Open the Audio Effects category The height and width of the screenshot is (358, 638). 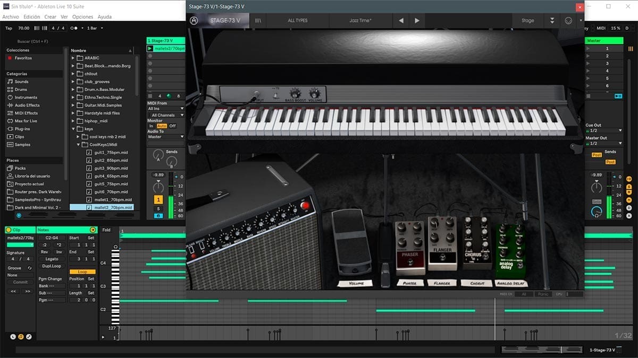(x=23, y=106)
